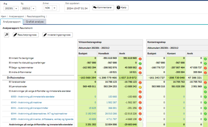Open the Enhet NOK dropdown
Image resolution: width=208 pixels, height=127 pixels.
tap(50, 8)
